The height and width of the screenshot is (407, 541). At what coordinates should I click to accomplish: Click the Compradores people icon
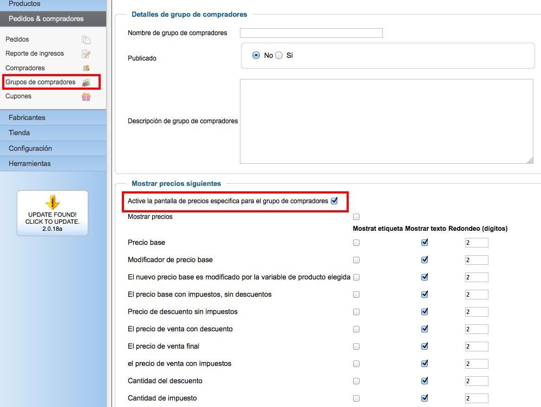pyautogui.click(x=86, y=68)
